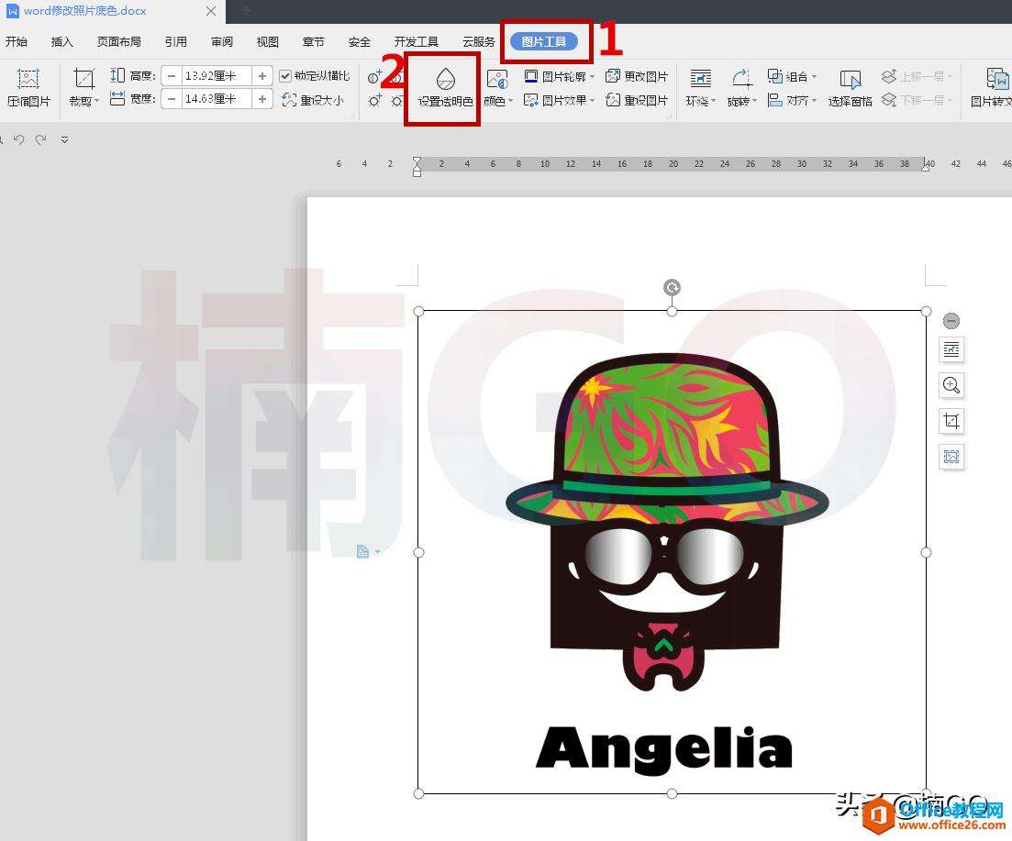This screenshot has width=1012, height=841.
Task: Open the 选择窗格 selection pane
Action: [850, 87]
